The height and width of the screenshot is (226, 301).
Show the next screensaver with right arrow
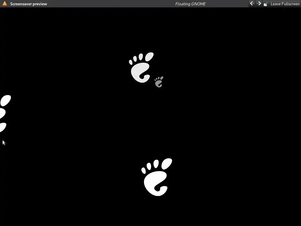pos(259,4)
